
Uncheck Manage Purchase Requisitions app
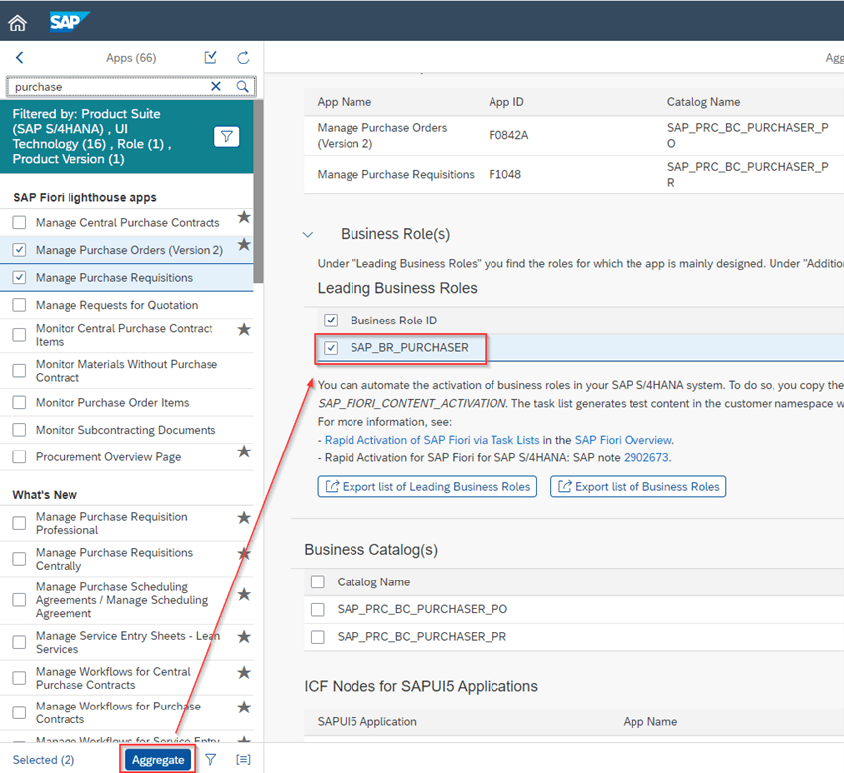pyautogui.click(x=19, y=278)
